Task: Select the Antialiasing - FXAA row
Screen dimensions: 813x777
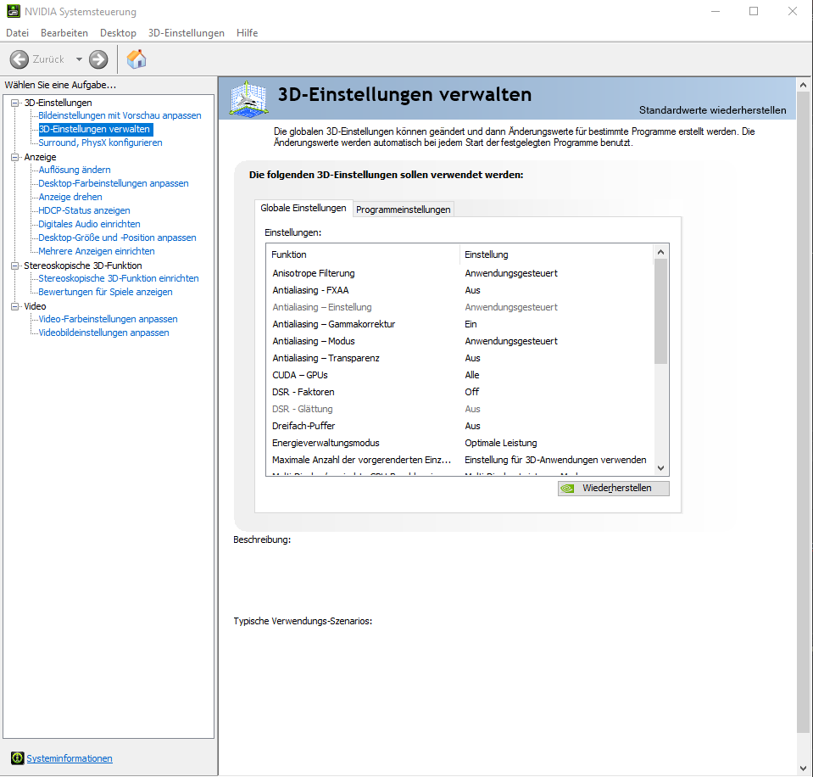Action: pos(459,290)
